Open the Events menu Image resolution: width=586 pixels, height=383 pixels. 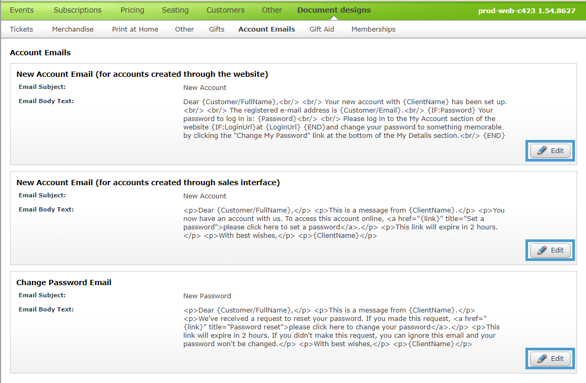coord(22,10)
